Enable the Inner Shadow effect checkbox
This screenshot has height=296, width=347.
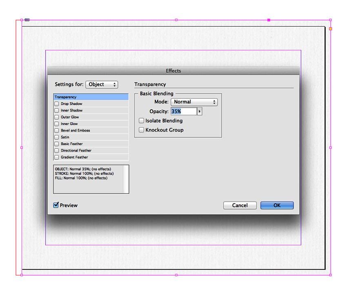(57, 110)
